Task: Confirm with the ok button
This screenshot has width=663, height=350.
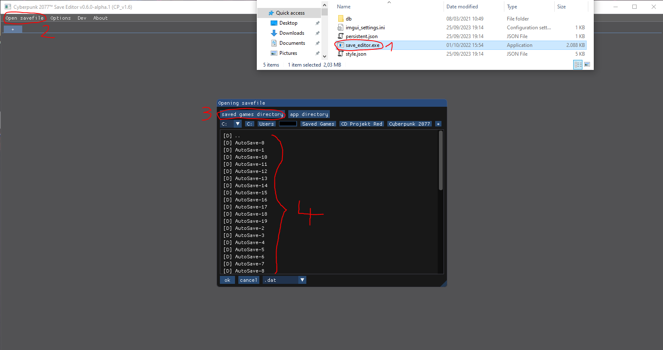Action: (x=227, y=280)
